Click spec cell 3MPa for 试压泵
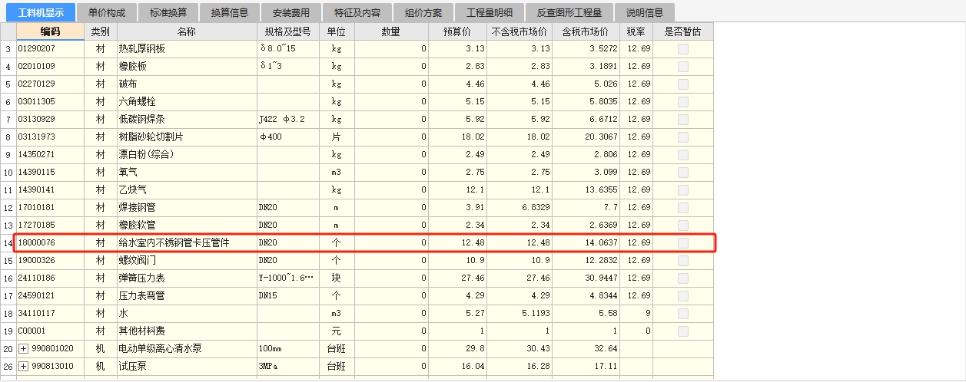This screenshot has width=966, height=382. 288,366
